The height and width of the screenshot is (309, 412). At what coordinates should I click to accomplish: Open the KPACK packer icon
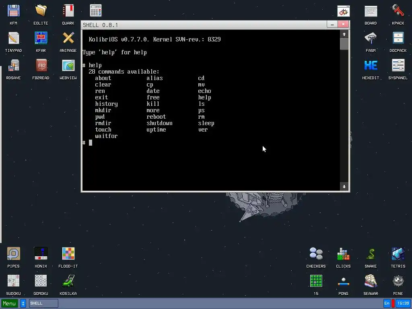click(398, 11)
